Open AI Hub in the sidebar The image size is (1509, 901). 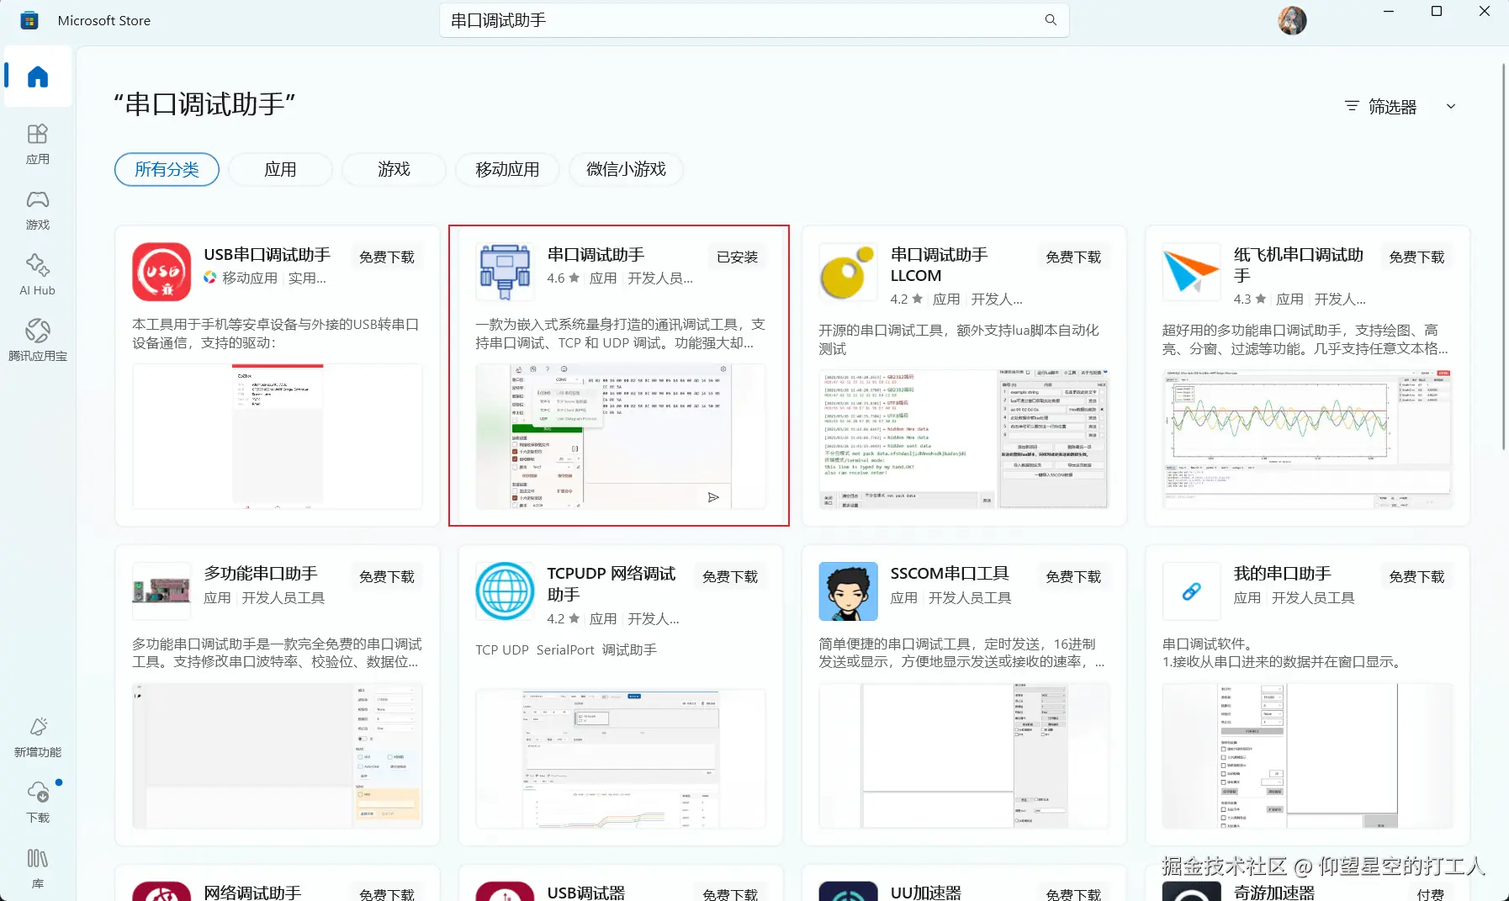pos(38,275)
